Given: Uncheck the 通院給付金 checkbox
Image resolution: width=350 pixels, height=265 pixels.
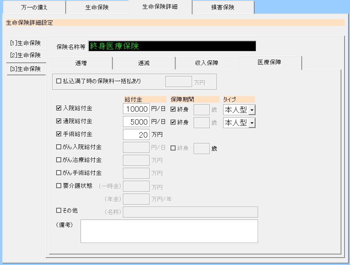Looking at the screenshot, I should pos(59,121).
